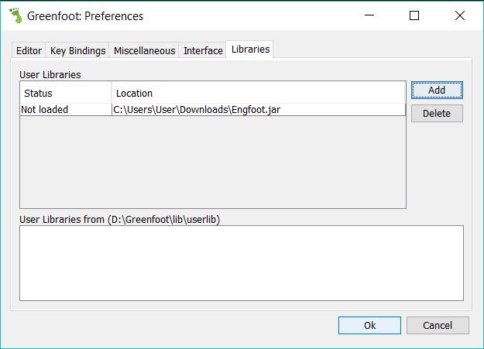Select the Engfoot.jar location row

click(x=259, y=110)
